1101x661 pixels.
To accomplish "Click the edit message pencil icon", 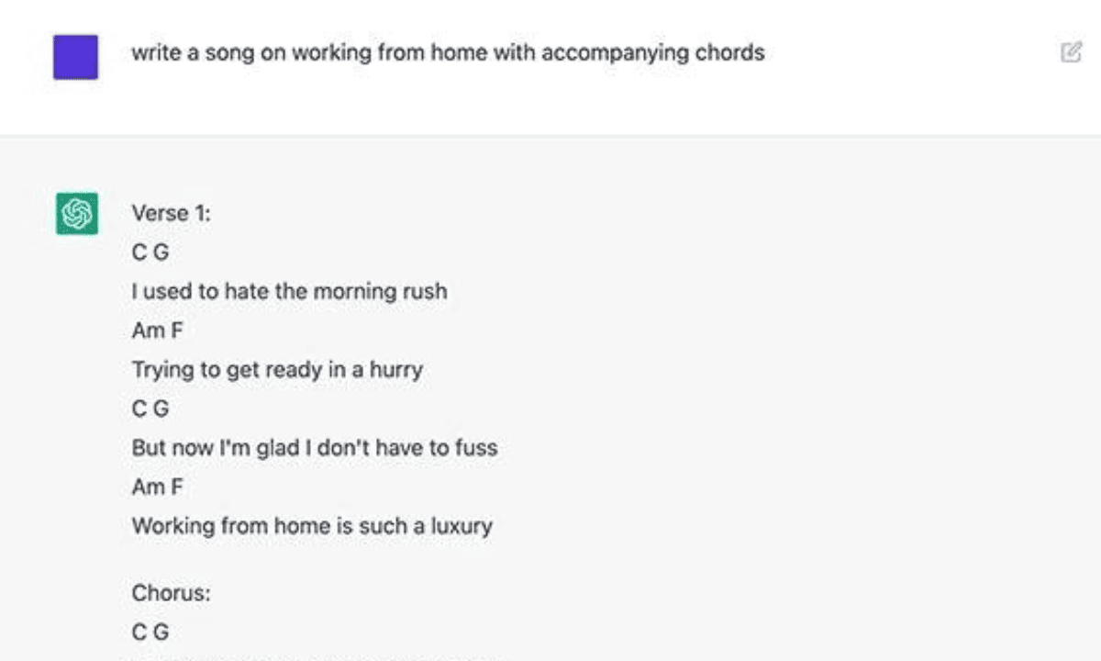I will click(x=1071, y=52).
